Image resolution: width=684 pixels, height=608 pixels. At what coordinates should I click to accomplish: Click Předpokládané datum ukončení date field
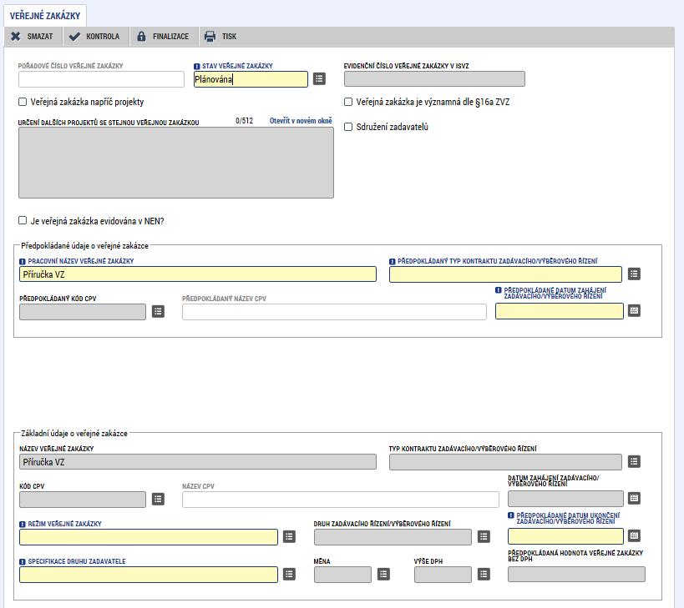coord(565,536)
